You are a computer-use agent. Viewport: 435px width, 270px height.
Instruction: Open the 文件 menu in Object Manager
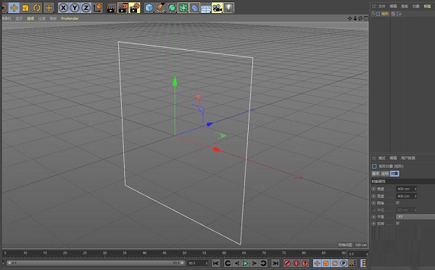click(382, 6)
